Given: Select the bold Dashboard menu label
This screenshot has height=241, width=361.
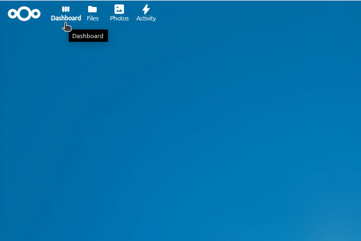Looking at the screenshot, I should coord(66,18).
